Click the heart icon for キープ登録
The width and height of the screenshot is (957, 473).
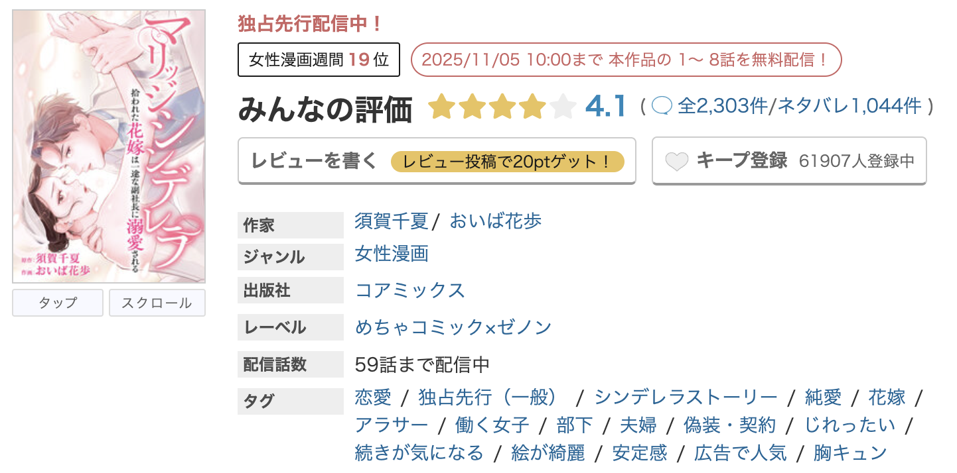pyautogui.click(x=676, y=160)
